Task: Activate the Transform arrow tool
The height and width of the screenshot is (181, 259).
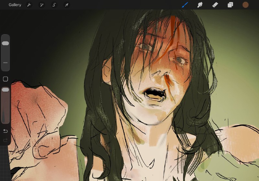Action: (67, 5)
